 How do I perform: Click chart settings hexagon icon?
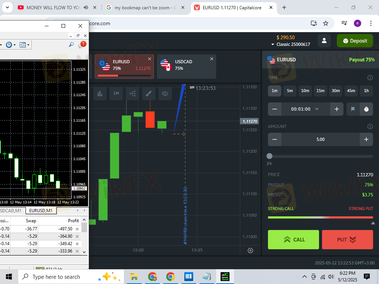pos(251,251)
